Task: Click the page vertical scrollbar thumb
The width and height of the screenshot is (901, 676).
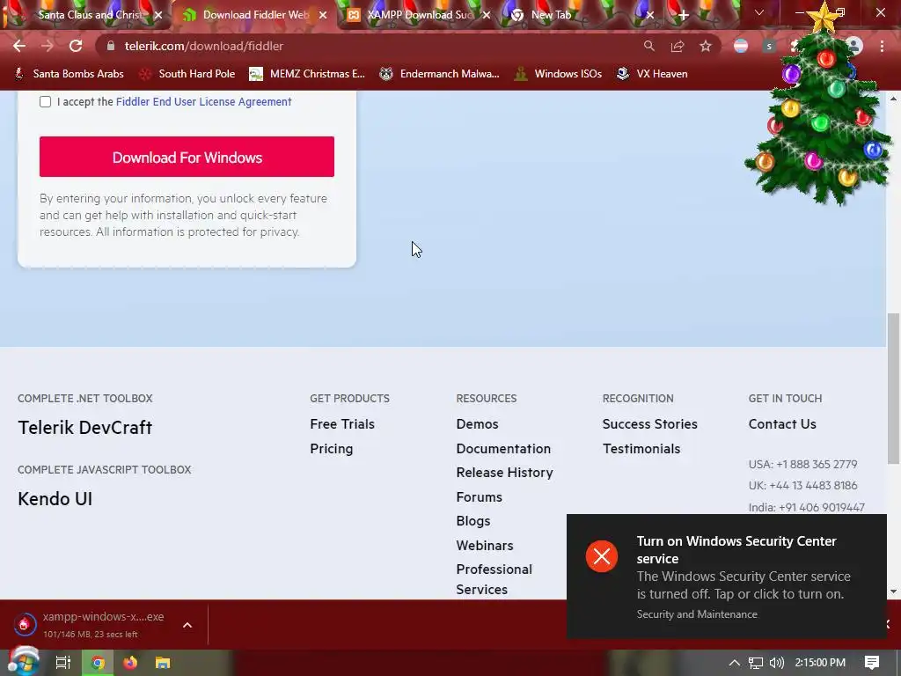Action: click(x=893, y=388)
